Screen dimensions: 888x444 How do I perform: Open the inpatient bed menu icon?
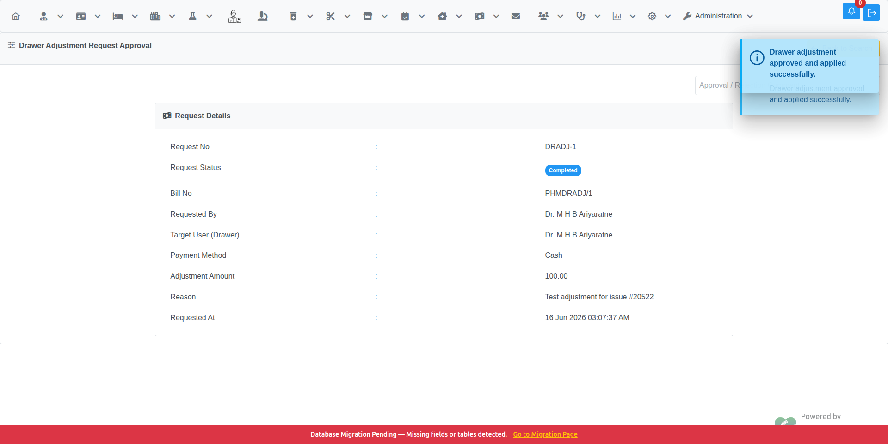tap(118, 16)
